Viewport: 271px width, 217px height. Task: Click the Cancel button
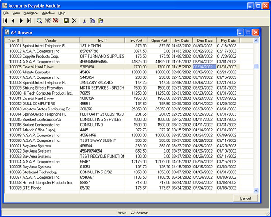coord(245,199)
